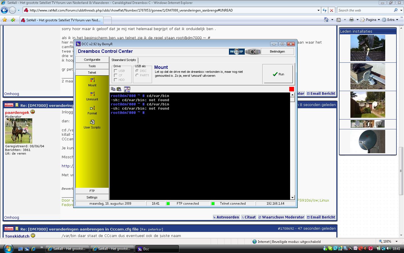
Task: Click the Citaat link
Action: click(x=249, y=217)
